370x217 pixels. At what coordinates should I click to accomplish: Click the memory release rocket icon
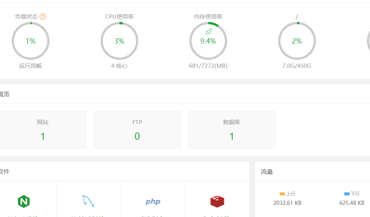pos(209,32)
